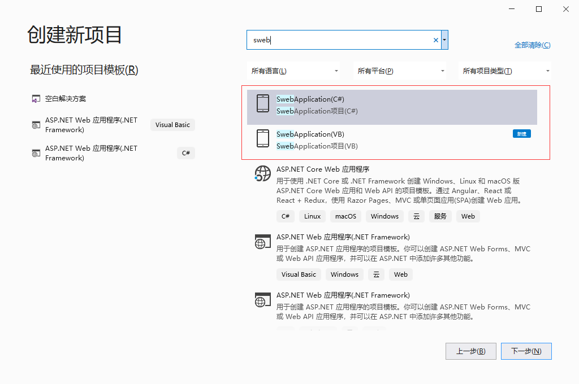Open the recent 空白解决方案 template
This screenshot has height=384, width=579.
tap(66, 99)
